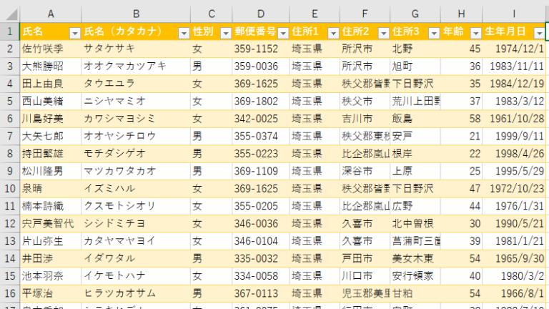
Task: Open the 氏名(カタカナ) filter dropdown
Action: click(182, 33)
